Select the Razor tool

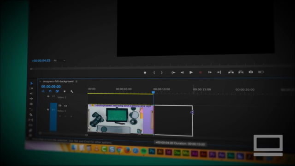31,114
